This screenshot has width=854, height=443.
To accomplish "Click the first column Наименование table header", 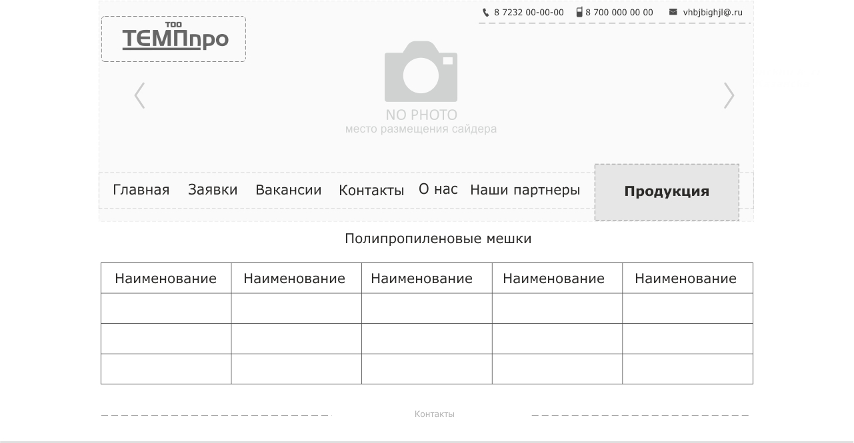I will [165, 278].
